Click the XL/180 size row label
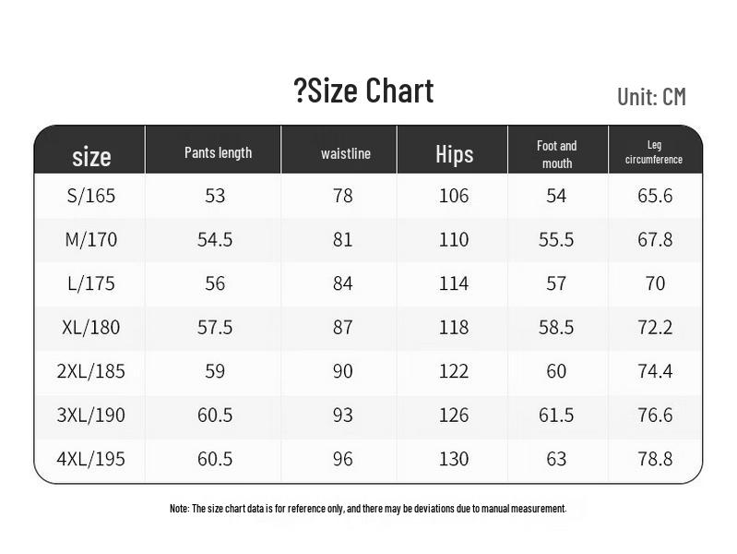This screenshot has width=737, height=554. [91, 327]
